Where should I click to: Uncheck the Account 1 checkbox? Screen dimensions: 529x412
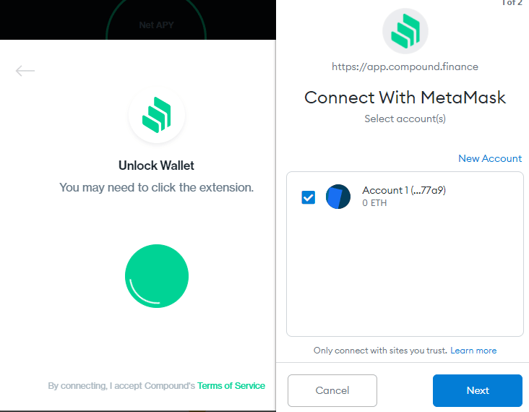(309, 197)
